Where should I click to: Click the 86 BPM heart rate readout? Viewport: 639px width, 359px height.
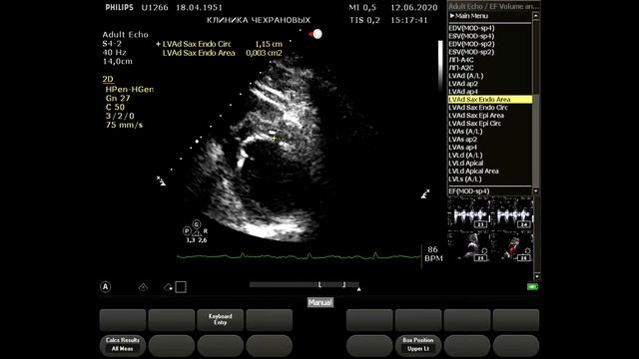pyautogui.click(x=433, y=254)
